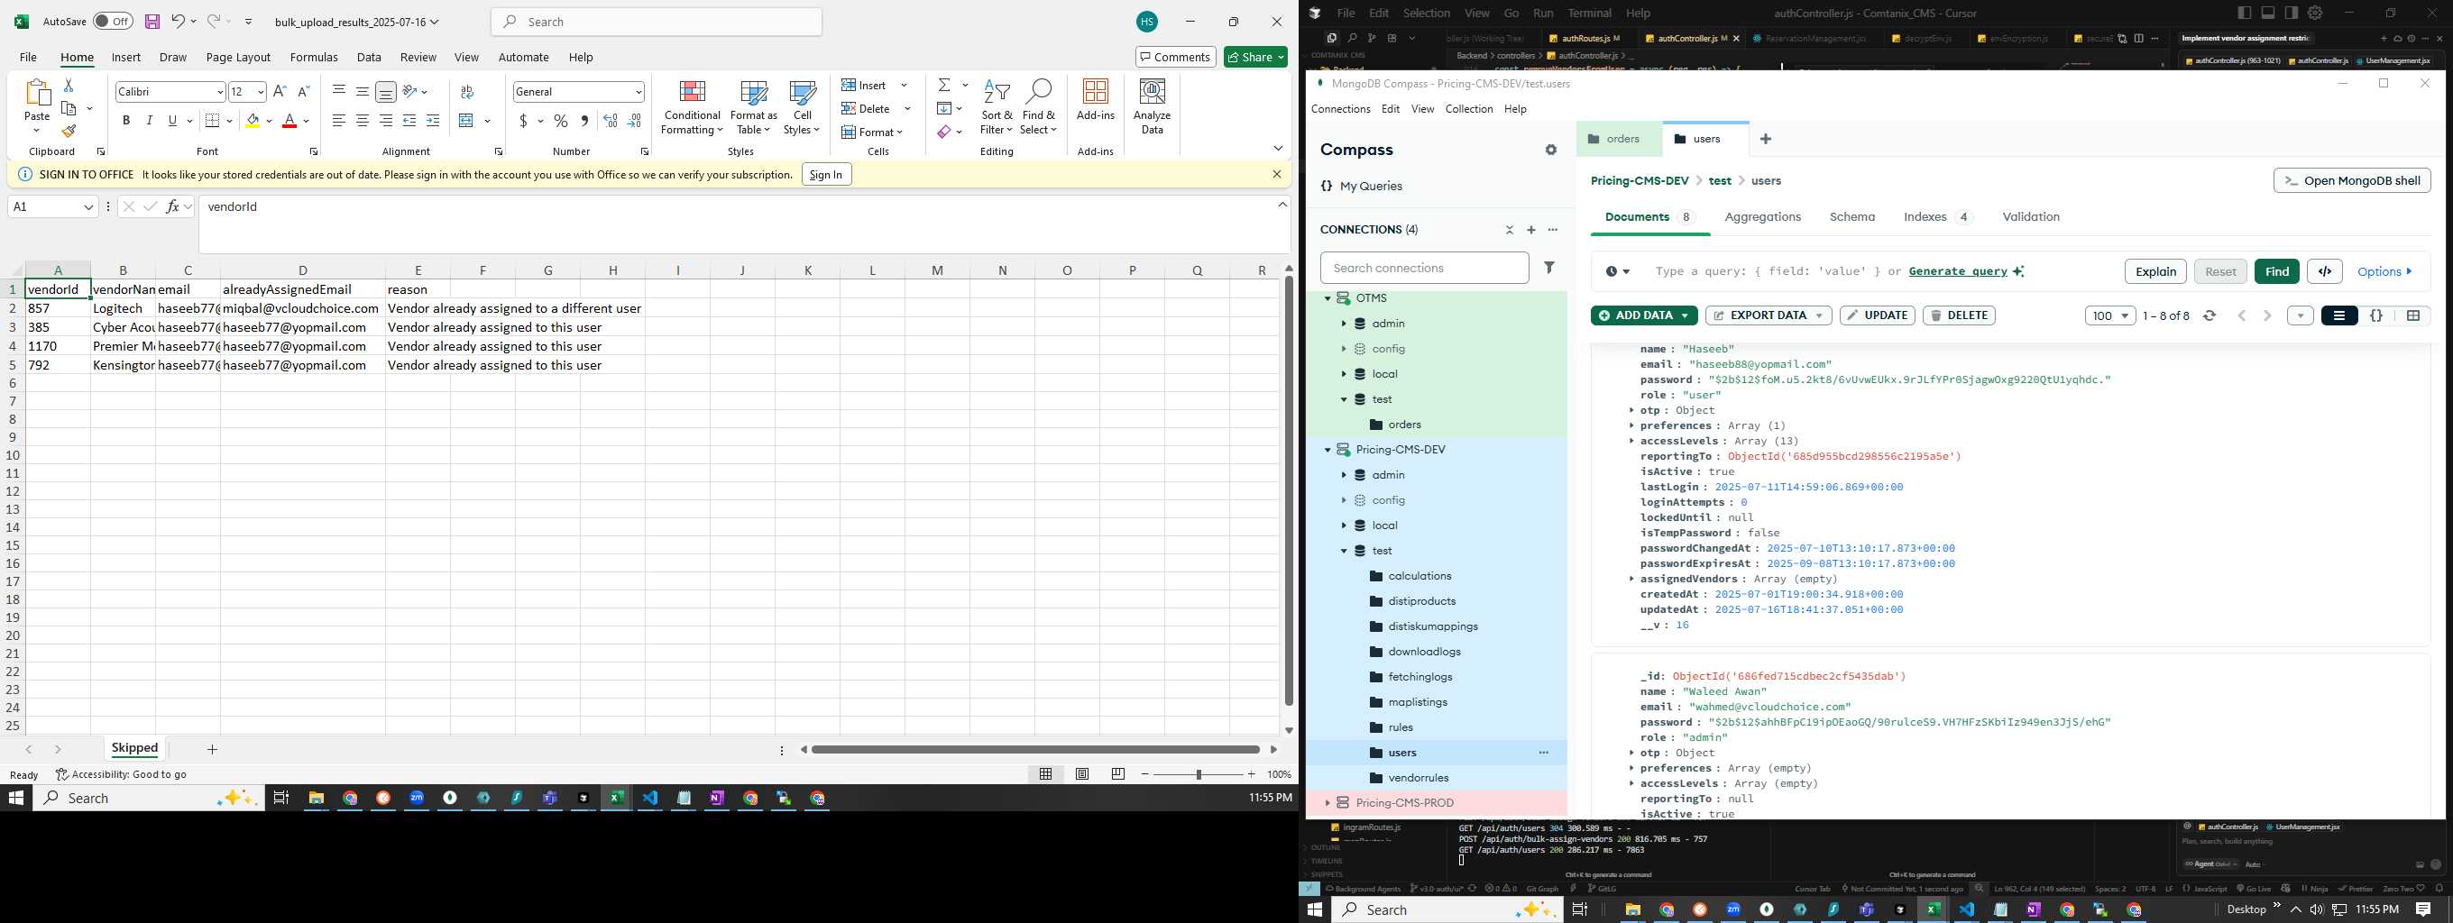Open the Formulas ribbon tab
Viewport: 2453px width, 923px height.
pos(313,57)
